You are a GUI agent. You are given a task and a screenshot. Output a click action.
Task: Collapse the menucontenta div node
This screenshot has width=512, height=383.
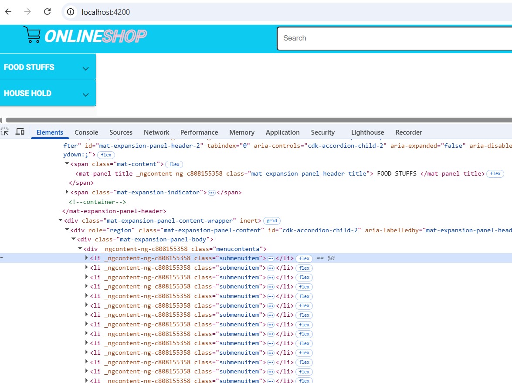[80, 248]
